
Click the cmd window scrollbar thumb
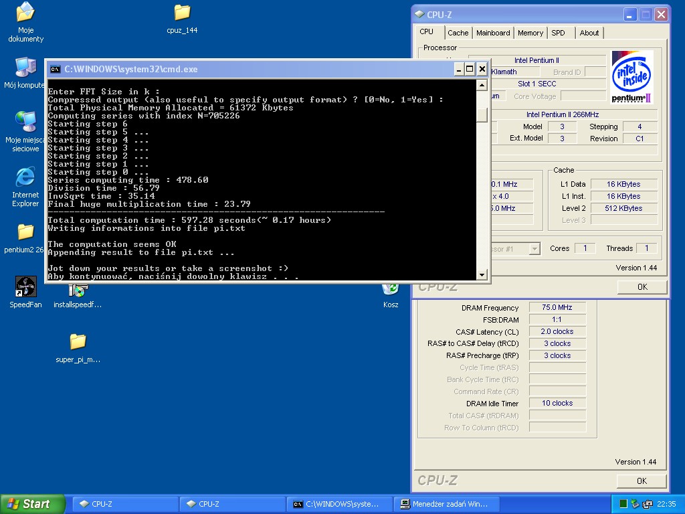pos(482,114)
